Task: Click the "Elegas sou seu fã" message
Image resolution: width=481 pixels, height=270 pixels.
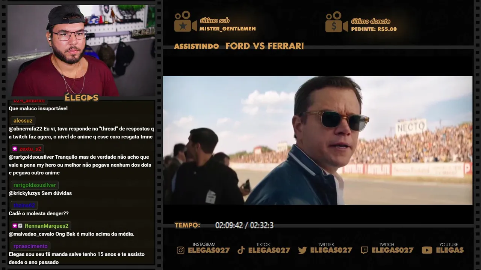Action: pyautogui.click(x=77, y=258)
